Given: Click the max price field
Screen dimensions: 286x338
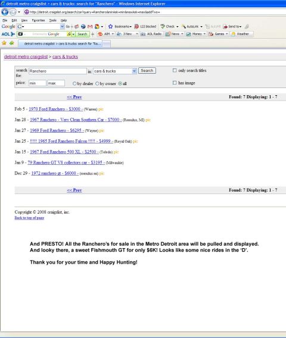Looking at the screenshot, I should click(x=56, y=83).
